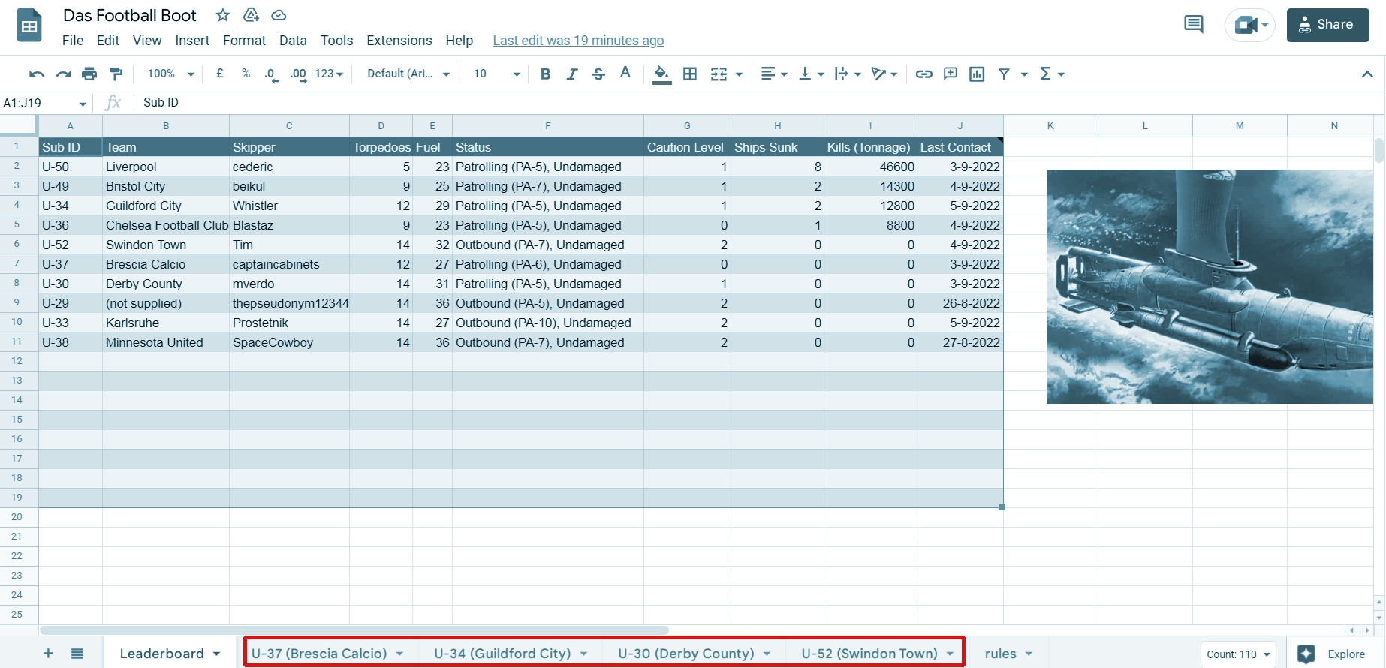Screen dimensions: 1386x668
Task: Click add to Drive icon
Action: pos(251,15)
